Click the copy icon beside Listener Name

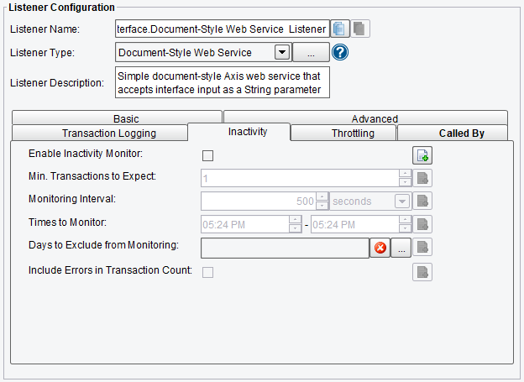click(x=340, y=29)
